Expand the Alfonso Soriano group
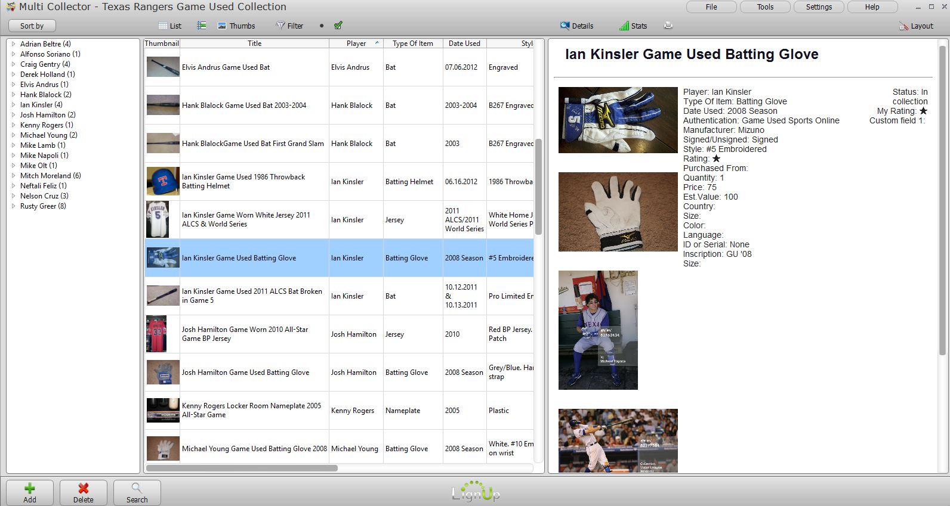This screenshot has height=506, width=950. point(14,54)
